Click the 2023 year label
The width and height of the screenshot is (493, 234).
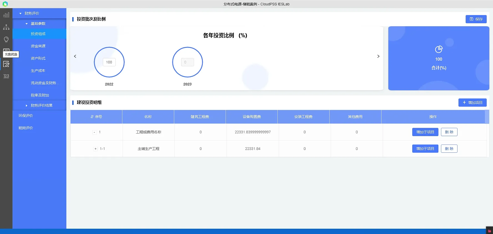(187, 84)
